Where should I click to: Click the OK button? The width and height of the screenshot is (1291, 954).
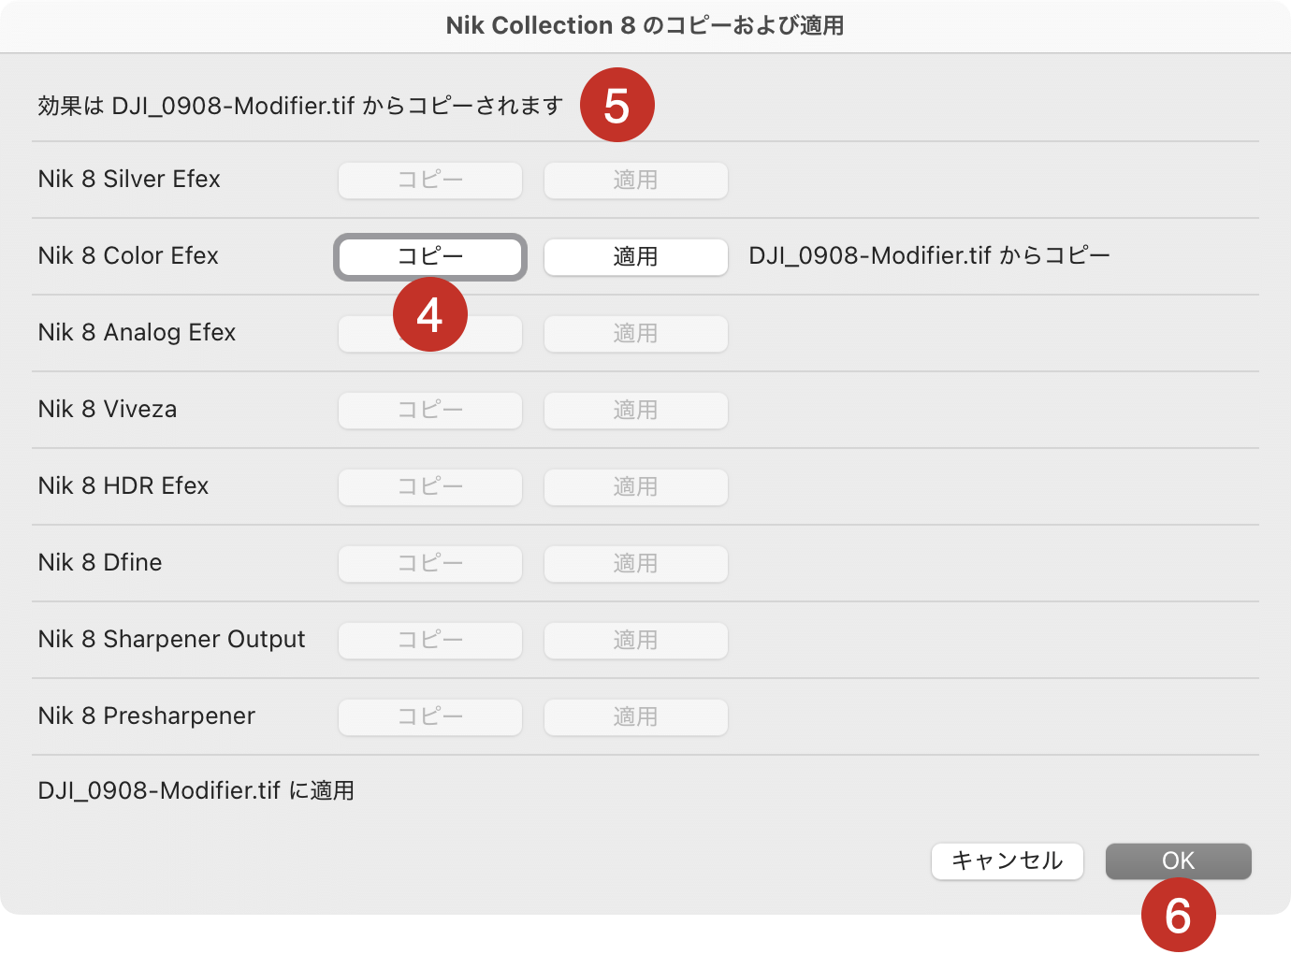1179,861
